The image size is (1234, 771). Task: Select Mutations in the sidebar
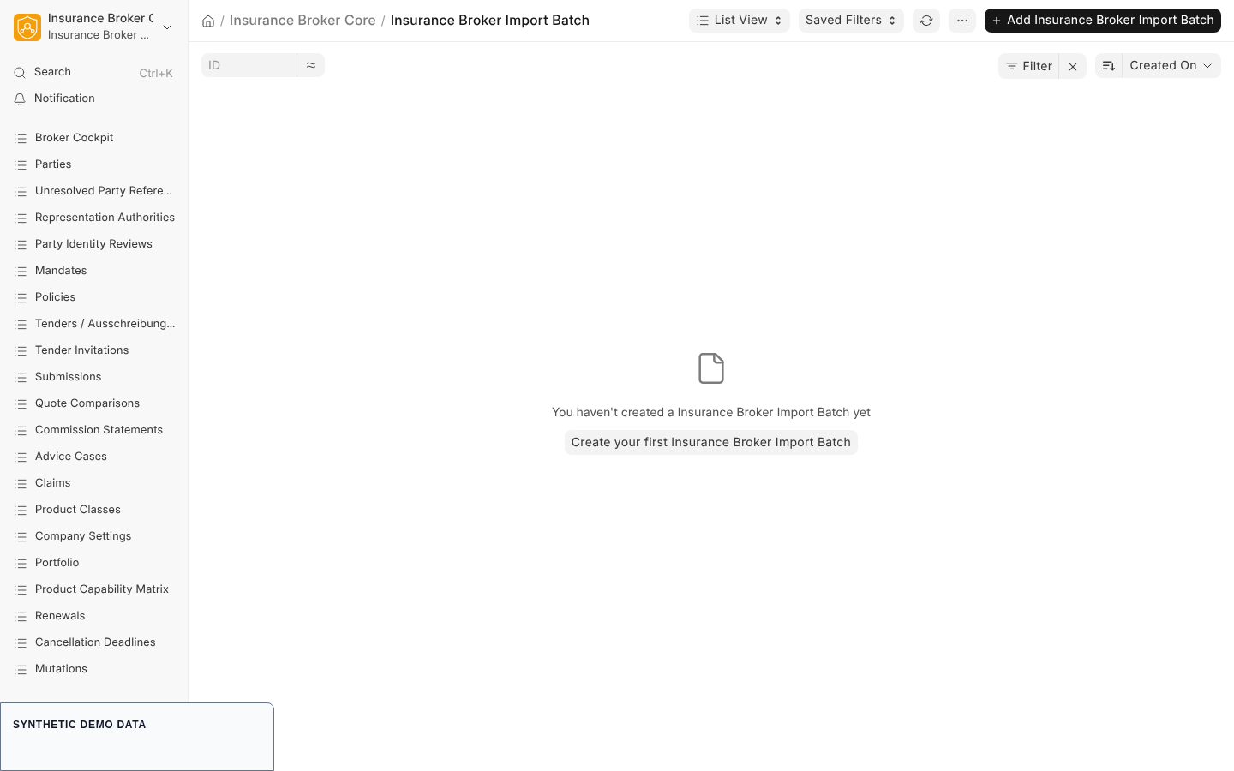[x=93, y=669]
